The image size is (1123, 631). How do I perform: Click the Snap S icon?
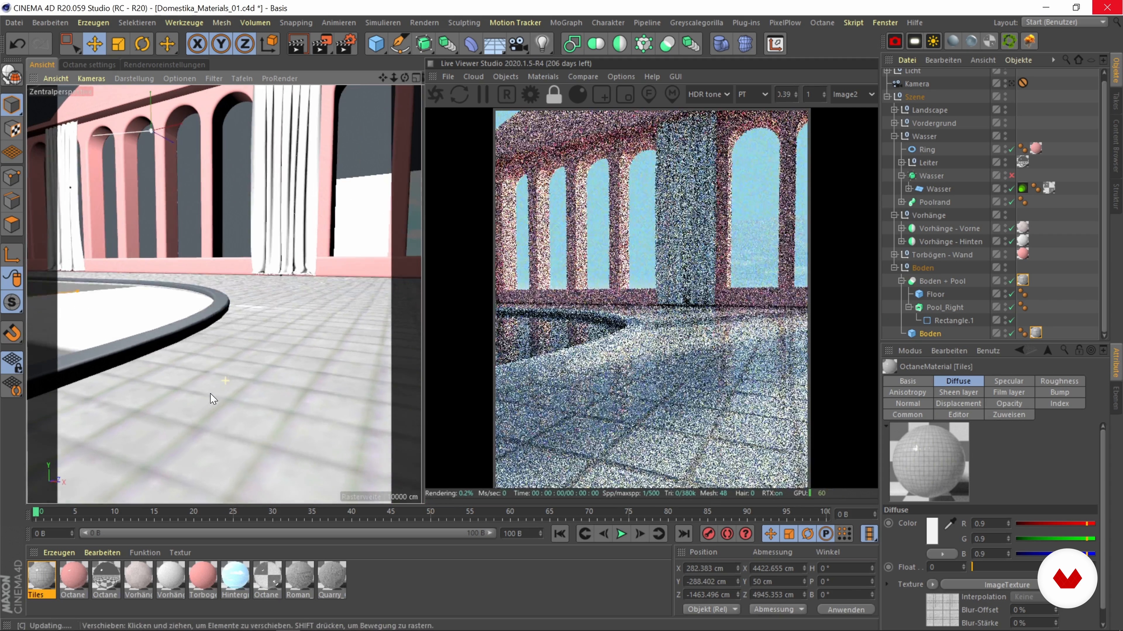coord(12,302)
